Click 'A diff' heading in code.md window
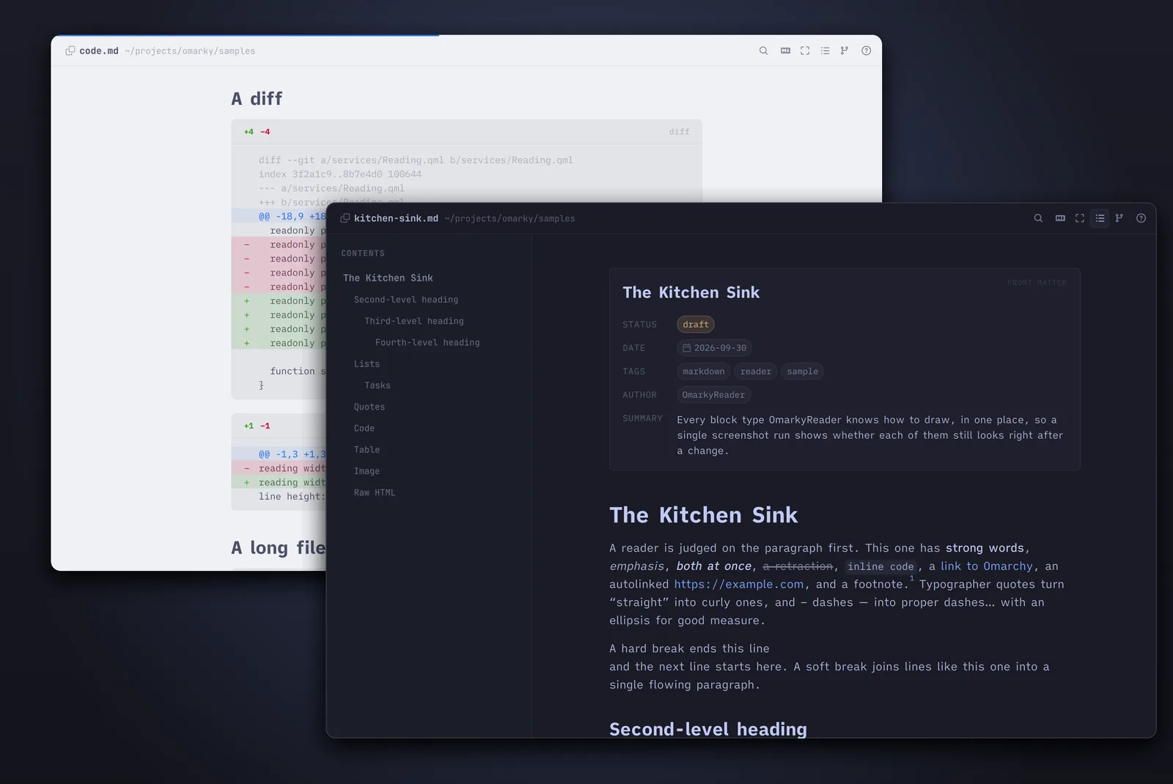 pyautogui.click(x=257, y=99)
